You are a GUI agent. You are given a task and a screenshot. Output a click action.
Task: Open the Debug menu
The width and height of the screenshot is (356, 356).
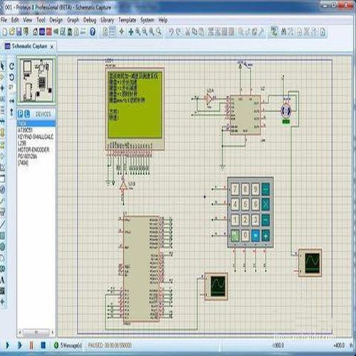90,21
